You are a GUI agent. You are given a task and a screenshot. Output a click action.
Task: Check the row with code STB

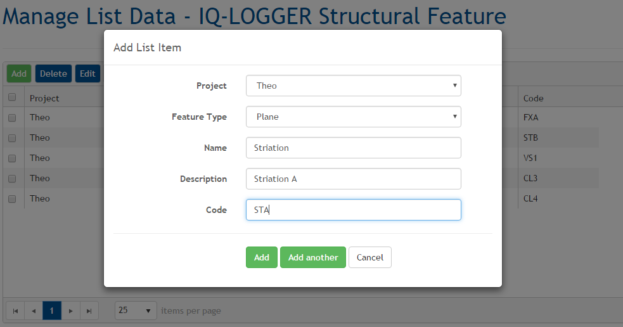[12, 138]
